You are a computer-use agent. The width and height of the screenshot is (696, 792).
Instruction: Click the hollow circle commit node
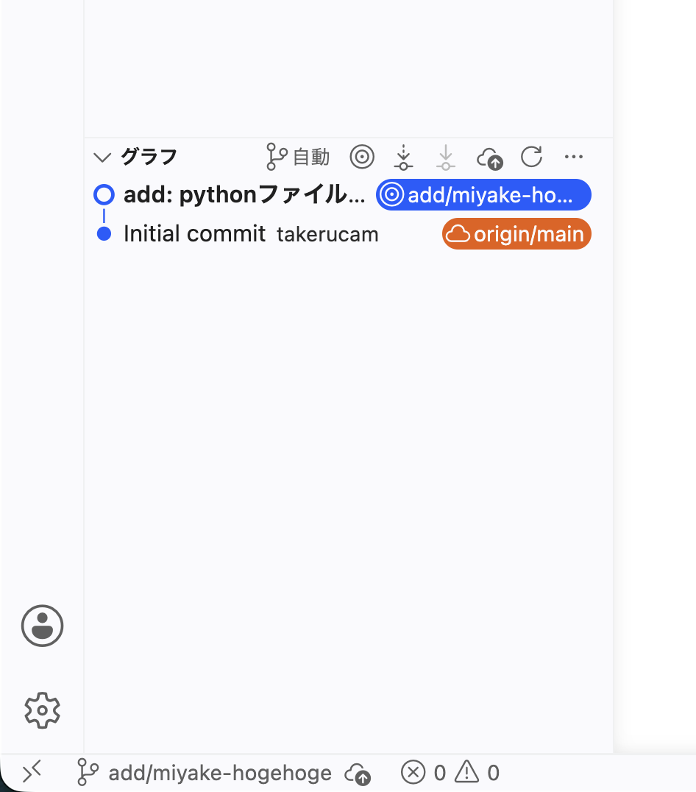[x=104, y=194]
